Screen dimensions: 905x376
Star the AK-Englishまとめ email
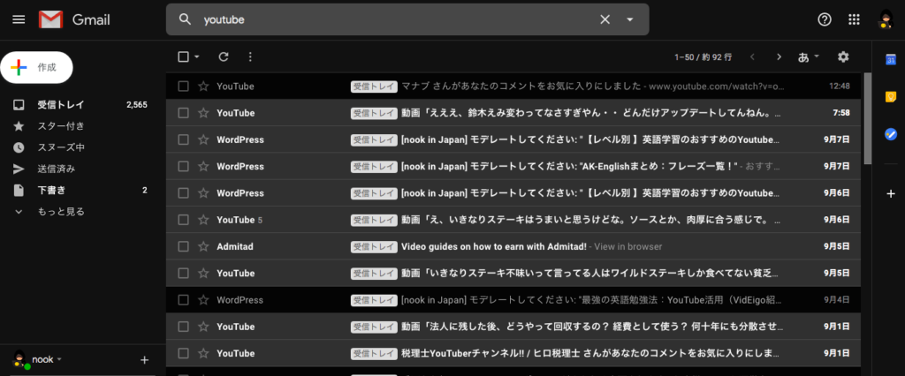(203, 166)
